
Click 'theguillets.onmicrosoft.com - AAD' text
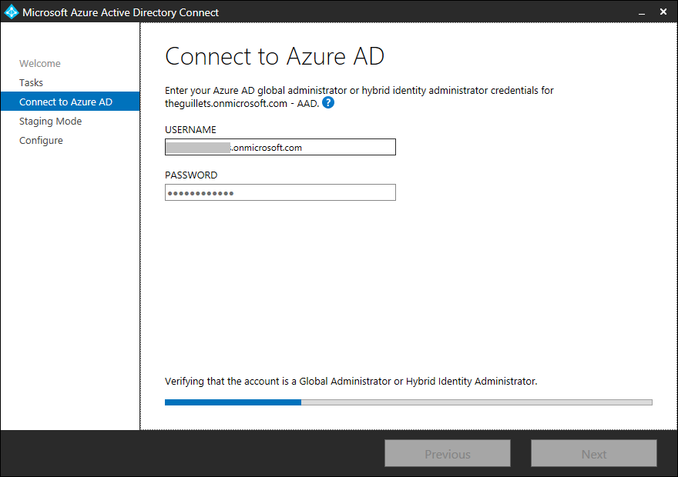pos(242,104)
